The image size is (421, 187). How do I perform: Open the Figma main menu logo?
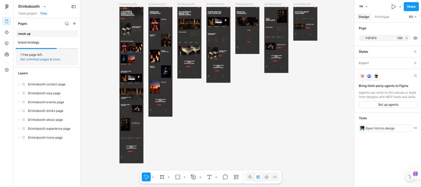coord(7,7)
